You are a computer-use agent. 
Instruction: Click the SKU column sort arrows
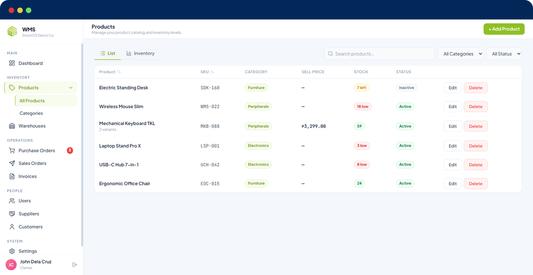(x=212, y=72)
